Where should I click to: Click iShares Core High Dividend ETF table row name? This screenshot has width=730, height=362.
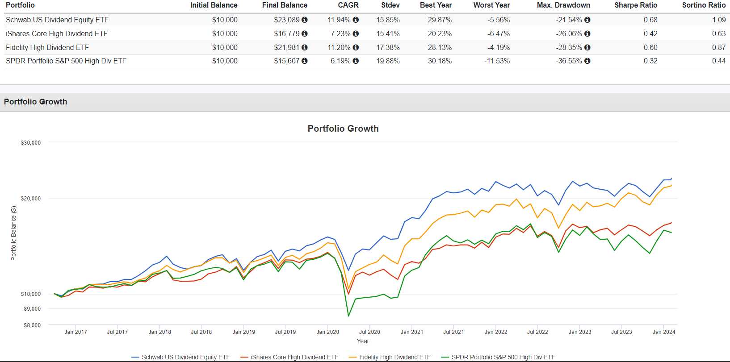click(57, 33)
